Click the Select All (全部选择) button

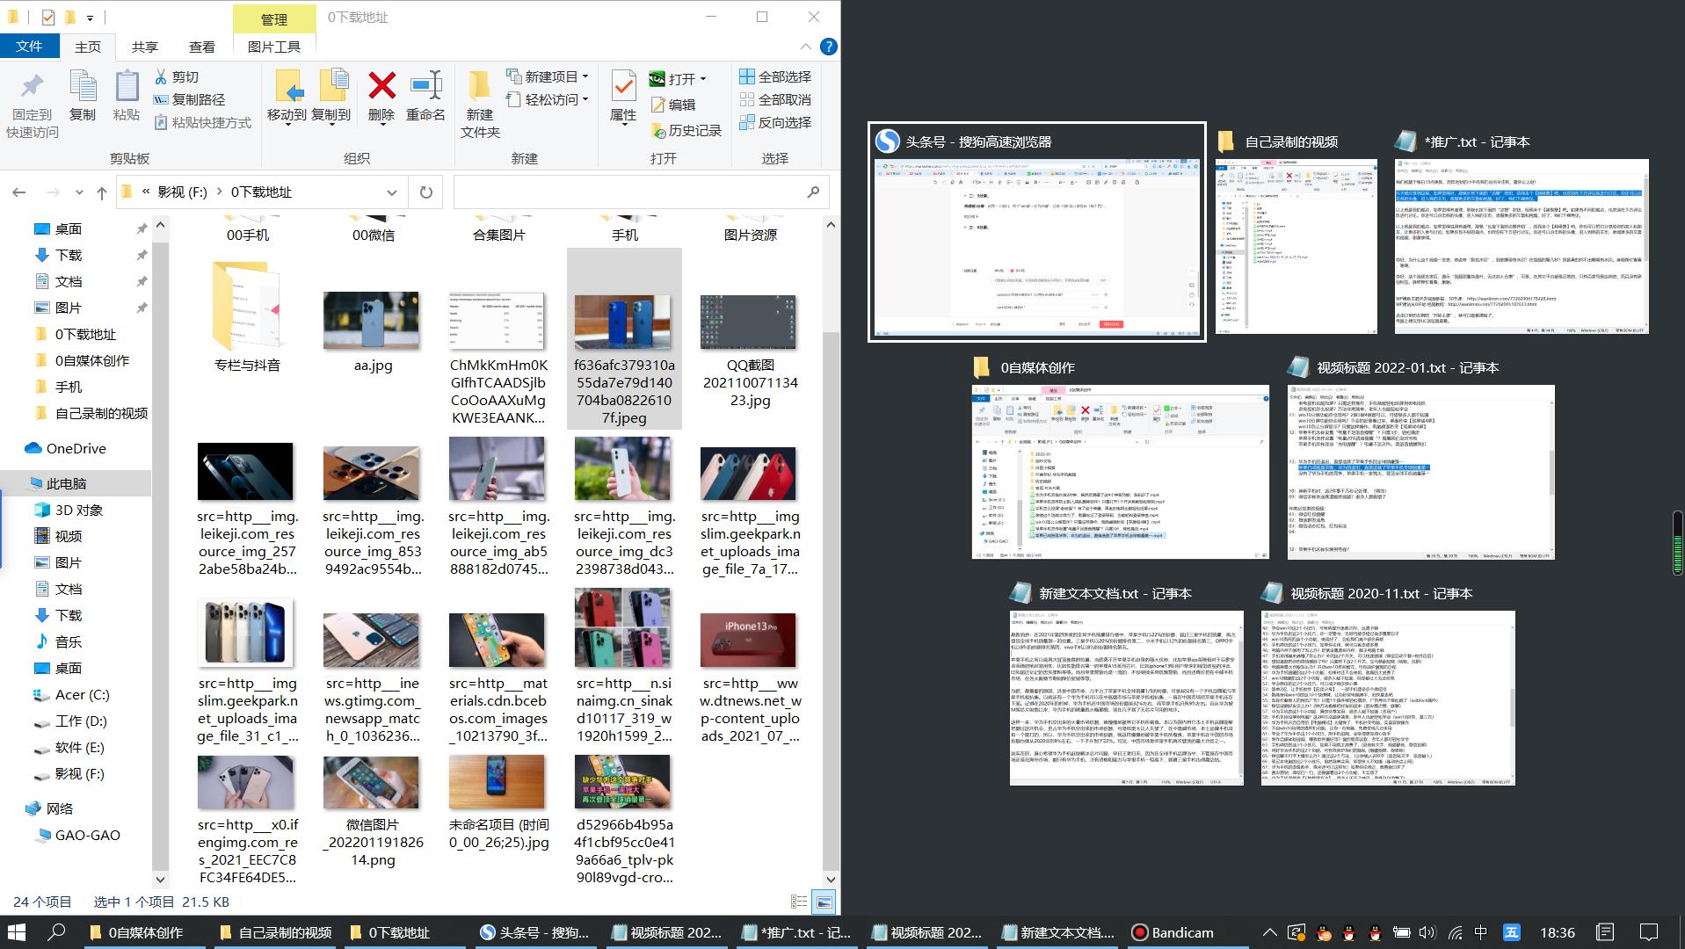point(775,76)
